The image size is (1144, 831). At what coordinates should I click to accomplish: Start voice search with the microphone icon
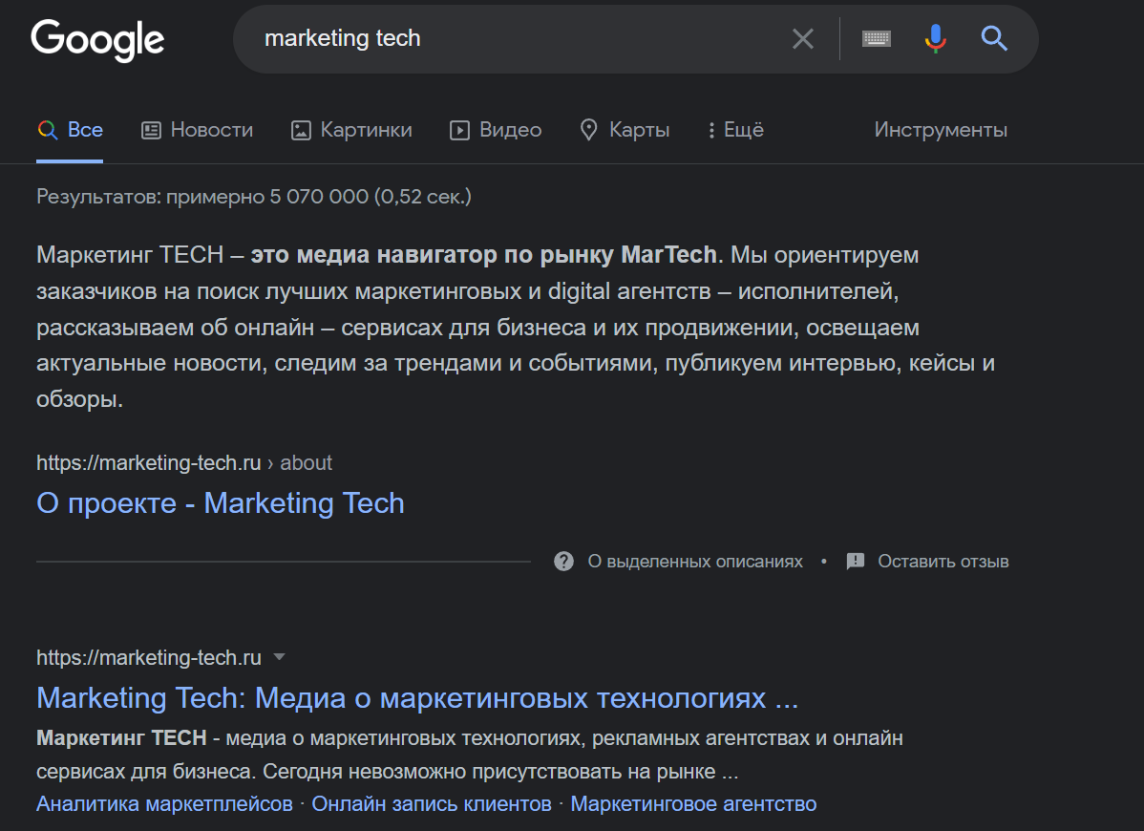tap(935, 38)
